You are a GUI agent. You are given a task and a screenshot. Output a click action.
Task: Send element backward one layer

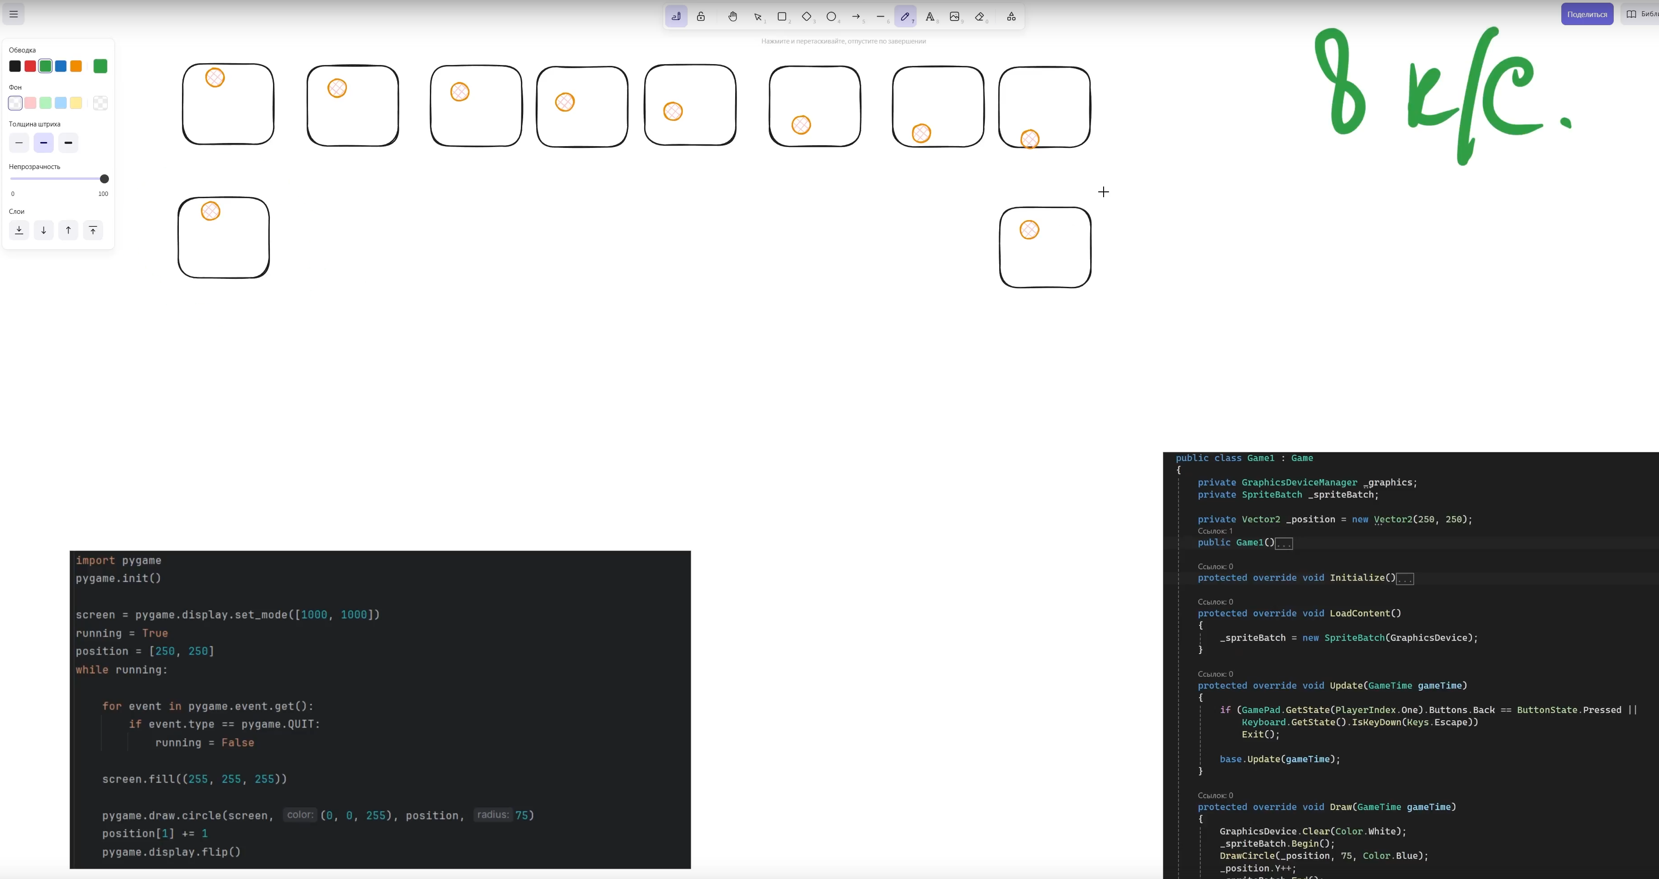[x=43, y=230]
